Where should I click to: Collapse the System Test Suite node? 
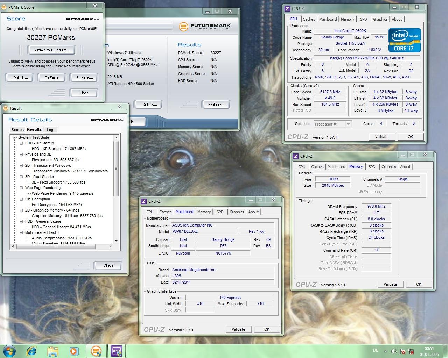tap(15, 137)
